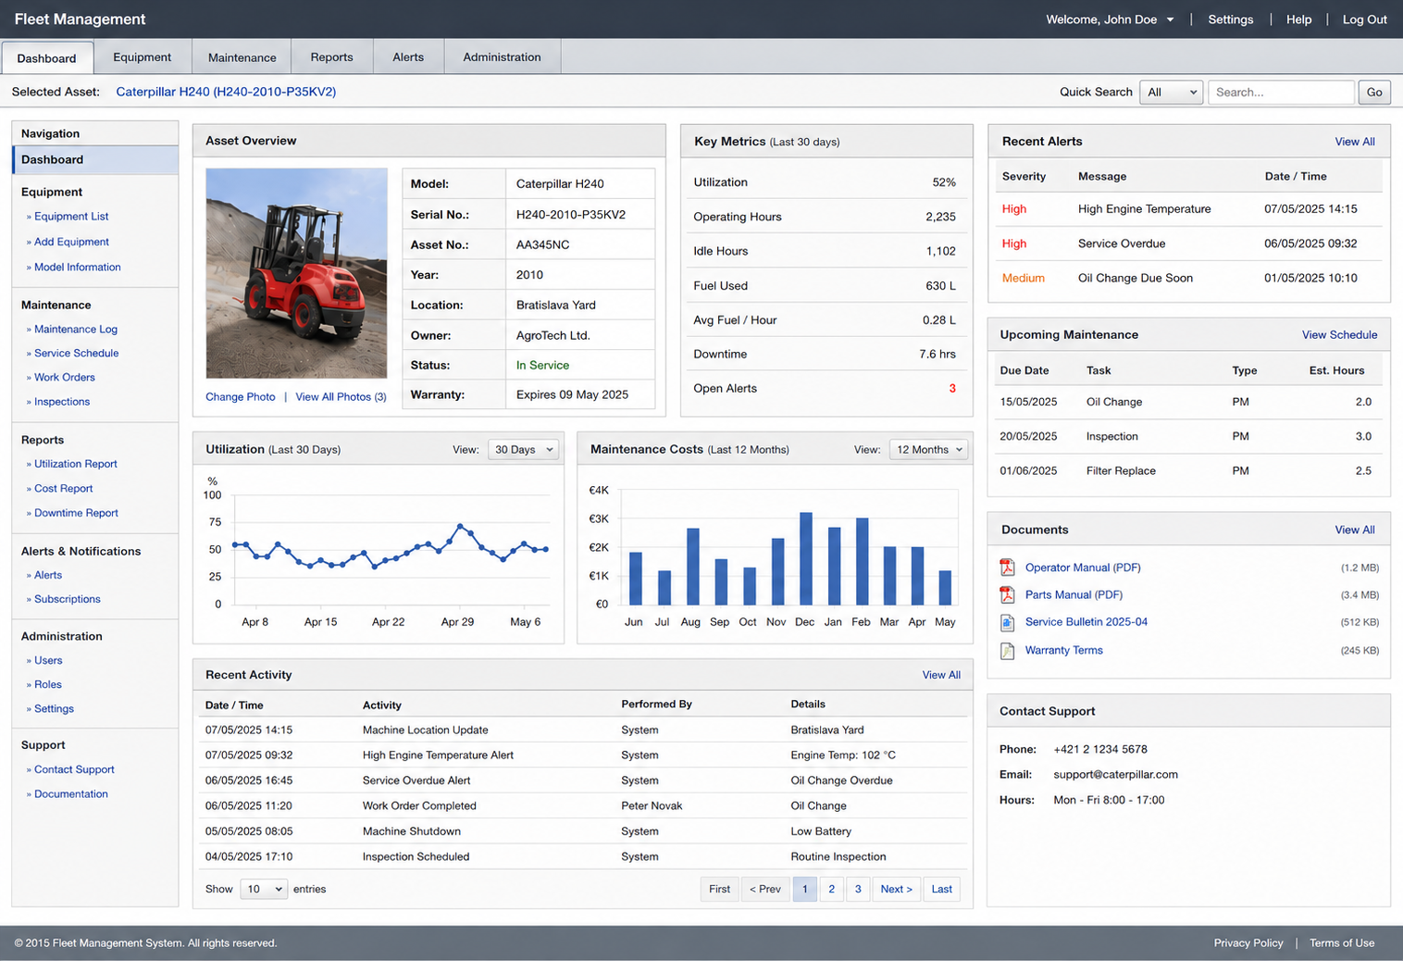1403x961 pixels.
Task: Switch to the Equipment tab
Action: [143, 56]
